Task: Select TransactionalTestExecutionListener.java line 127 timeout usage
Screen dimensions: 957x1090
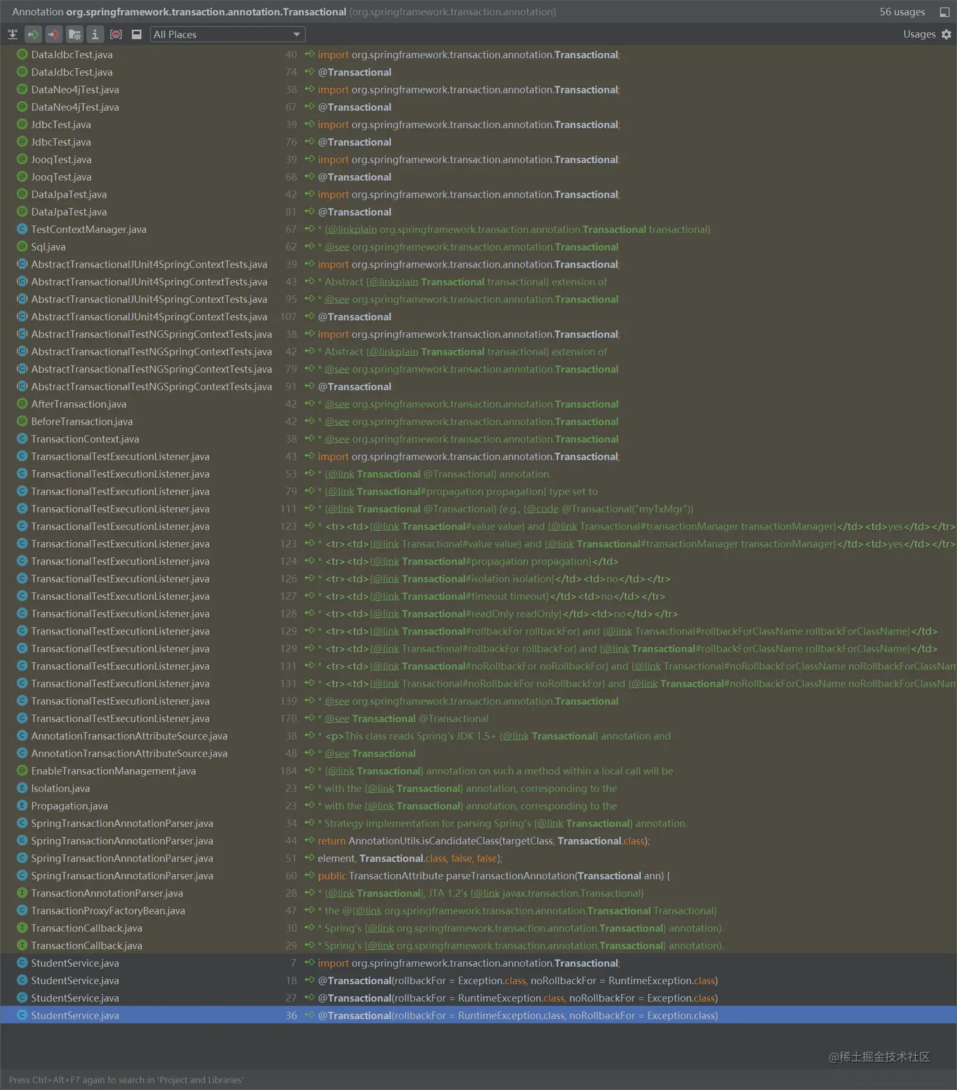Action: 478,596
